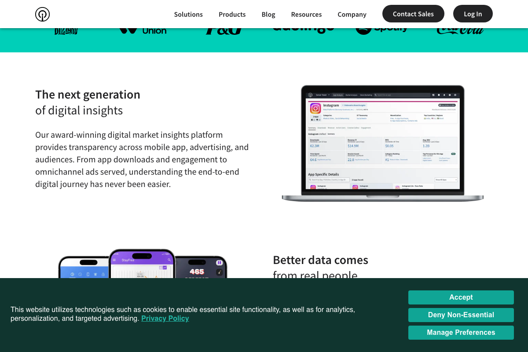
Task: Click 'The next generation' heading
Action: (88, 95)
